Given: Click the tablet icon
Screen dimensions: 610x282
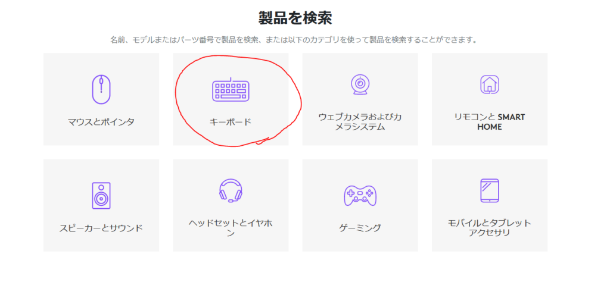Looking at the screenshot, I should pos(490,190).
